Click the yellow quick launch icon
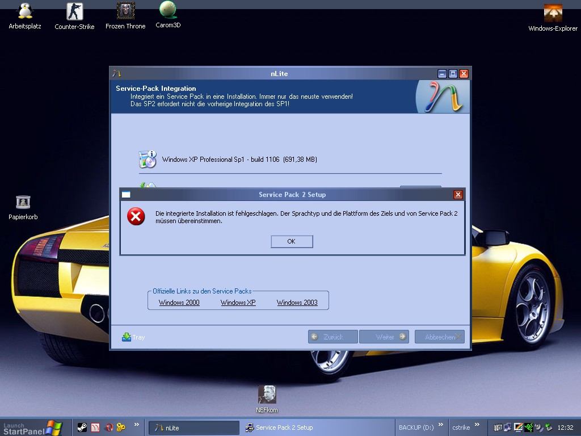Screen dimensions: 581x436 click(121, 427)
